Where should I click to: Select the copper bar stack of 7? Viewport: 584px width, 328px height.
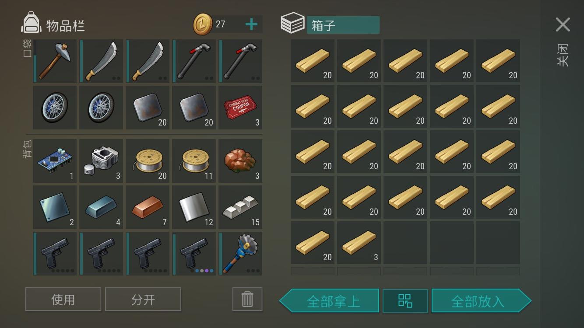[x=148, y=207]
